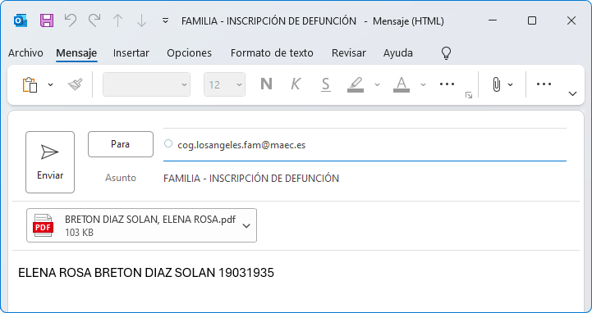Send the message with Enviar

coord(50,162)
